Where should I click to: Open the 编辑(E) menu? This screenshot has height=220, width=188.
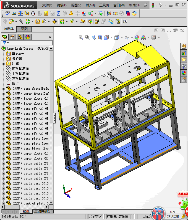[x=61, y=5]
